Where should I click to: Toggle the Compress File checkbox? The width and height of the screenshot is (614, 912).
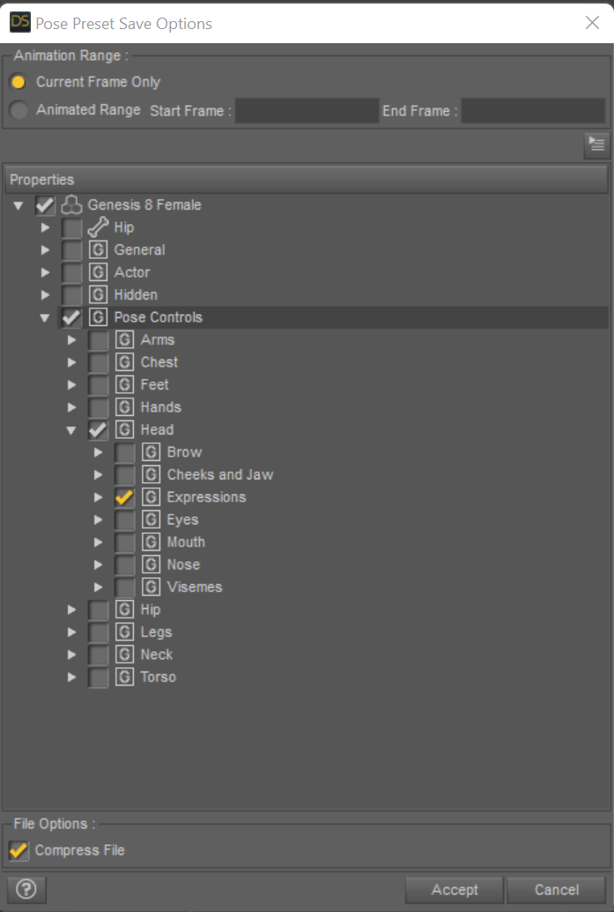18,850
